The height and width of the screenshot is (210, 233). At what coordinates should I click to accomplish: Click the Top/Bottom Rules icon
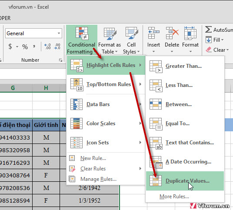77,85
